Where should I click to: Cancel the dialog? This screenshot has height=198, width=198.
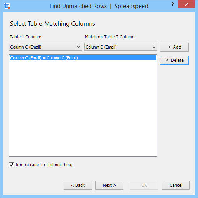click(x=176, y=185)
